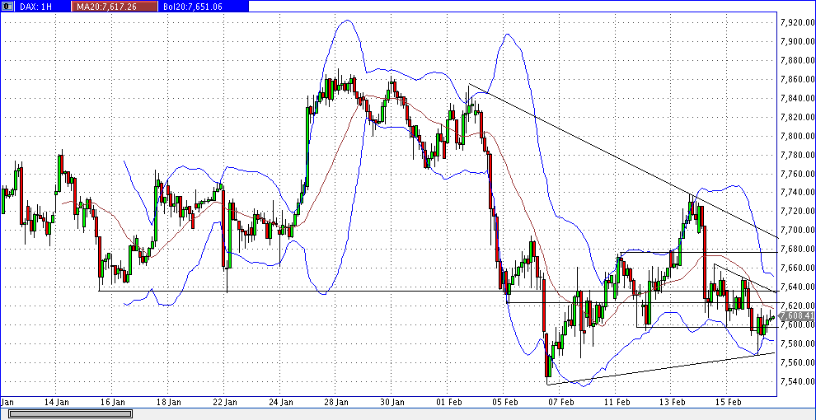The image size is (816, 420).
Task: Click the 30 Jan date label
Action: [392, 402]
